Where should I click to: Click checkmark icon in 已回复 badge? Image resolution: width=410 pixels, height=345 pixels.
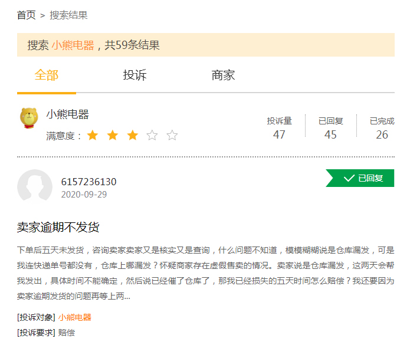click(x=349, y=178)
